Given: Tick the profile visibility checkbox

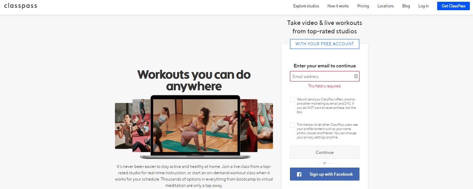Looking at the screenshot, I should 292,125.
